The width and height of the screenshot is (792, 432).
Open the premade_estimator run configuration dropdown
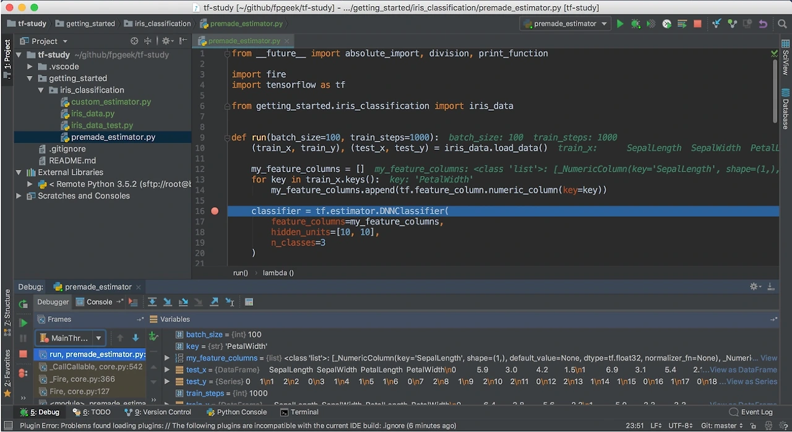tap(566, 24)
